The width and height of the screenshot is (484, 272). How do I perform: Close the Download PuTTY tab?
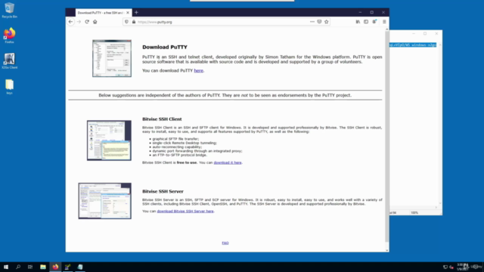point(128,13)
